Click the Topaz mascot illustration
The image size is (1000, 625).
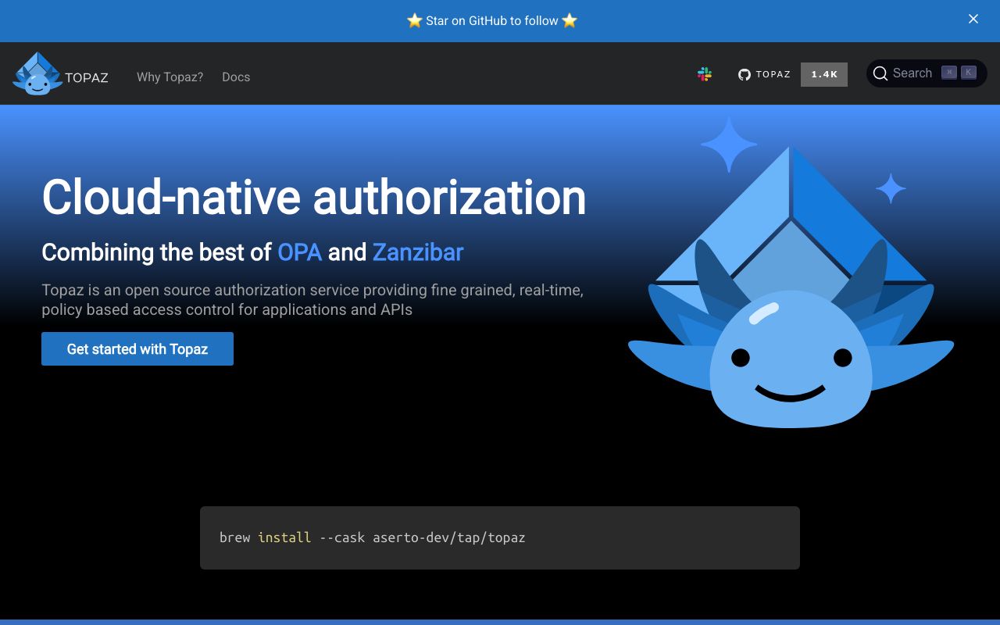pyautogui.click(x=791, y=273)
